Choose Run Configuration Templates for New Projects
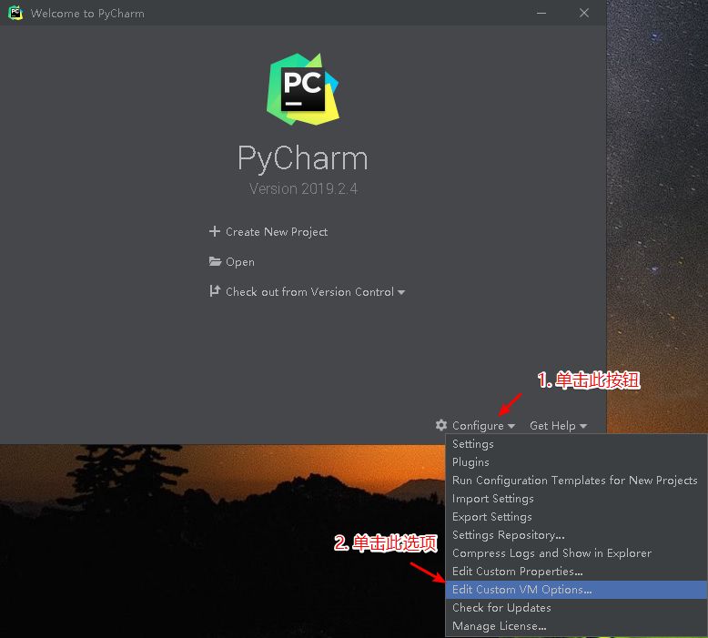Screen dimensions: 708x638 pyautogui.click(x=574, y=481)
